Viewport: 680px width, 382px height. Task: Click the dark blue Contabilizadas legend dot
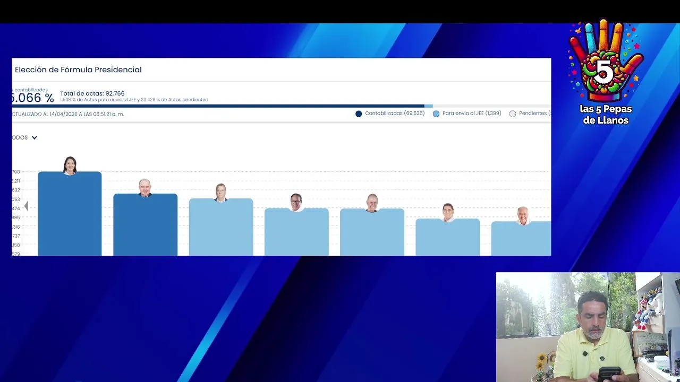[x=359, y=114]
